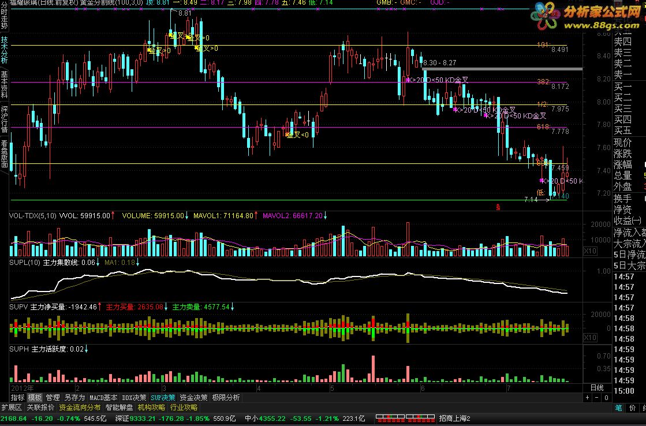The image size is (646, 426).
Task: Select the 指标 tab
Action: point(17,398)
